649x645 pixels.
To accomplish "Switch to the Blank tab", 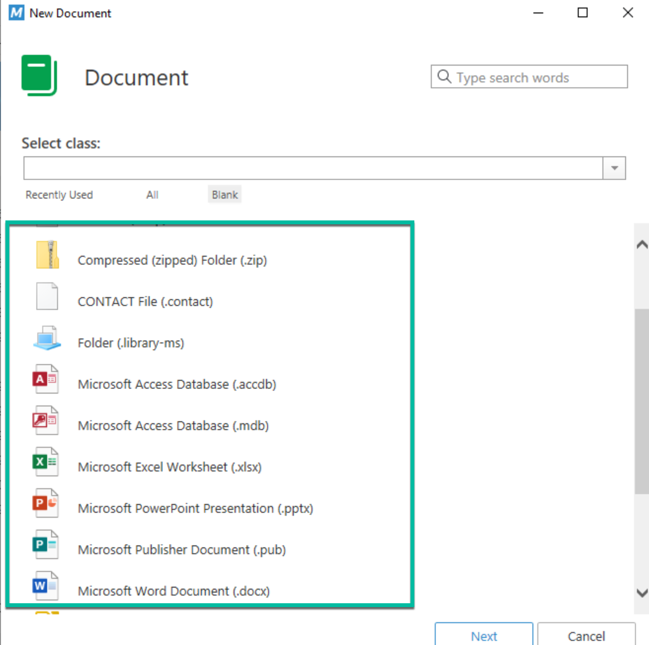I will click(x=225, y=195).
